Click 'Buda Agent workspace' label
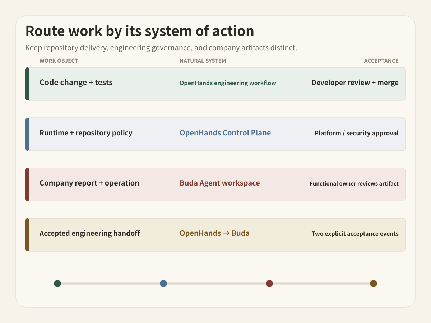Image resolution: width=431 pixels, height=323 pixels. (220, 183)
